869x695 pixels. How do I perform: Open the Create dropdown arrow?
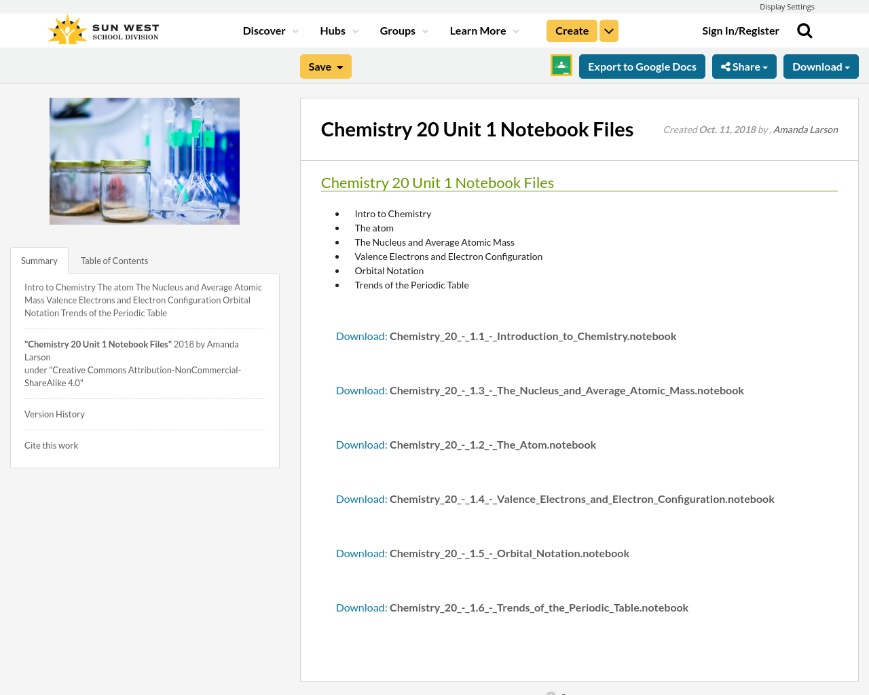point(608,30)
